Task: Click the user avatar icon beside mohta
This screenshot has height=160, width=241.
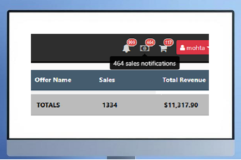Action: [182, 48]
